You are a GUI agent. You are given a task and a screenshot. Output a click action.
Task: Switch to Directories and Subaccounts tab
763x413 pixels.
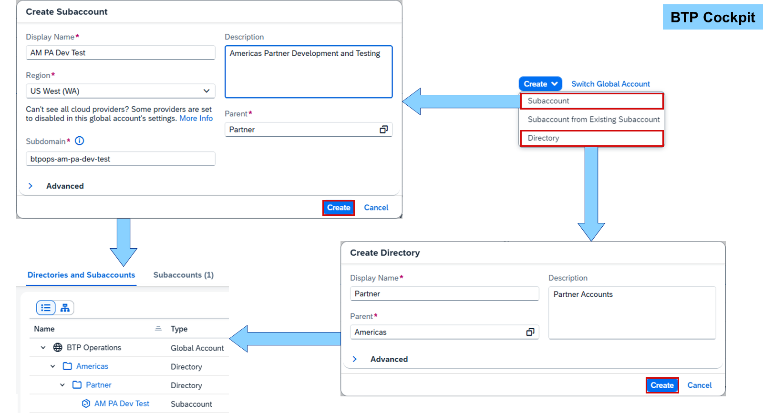[81, 275]
